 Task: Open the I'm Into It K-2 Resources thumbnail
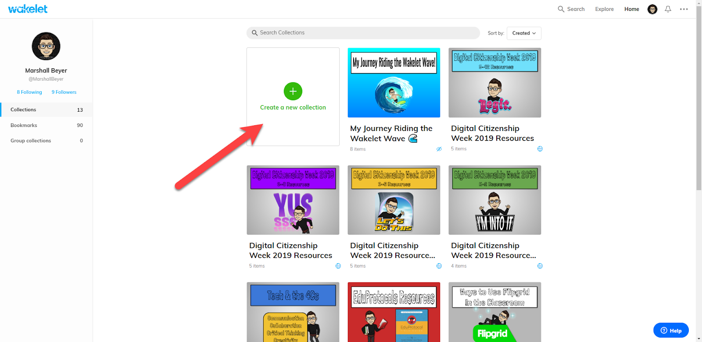pyautogui.click(x=495, y=200)
